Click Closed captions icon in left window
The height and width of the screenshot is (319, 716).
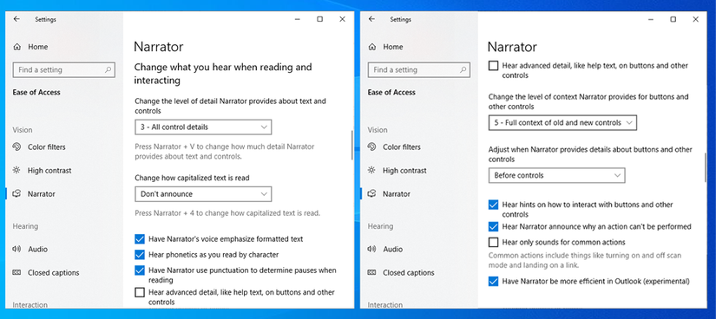click(x=16, y=272)
